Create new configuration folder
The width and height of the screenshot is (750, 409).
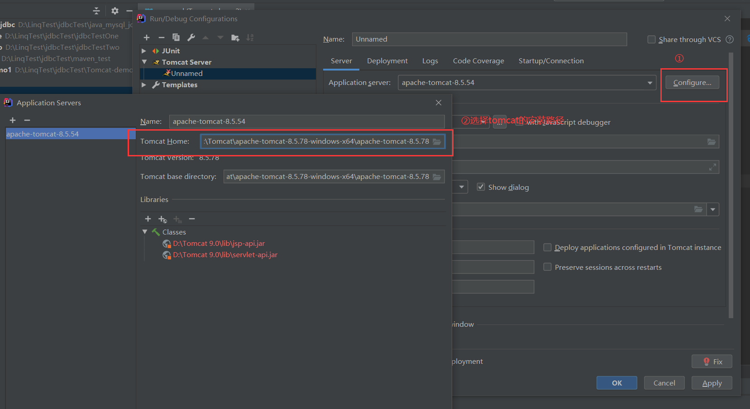[235, 38]
